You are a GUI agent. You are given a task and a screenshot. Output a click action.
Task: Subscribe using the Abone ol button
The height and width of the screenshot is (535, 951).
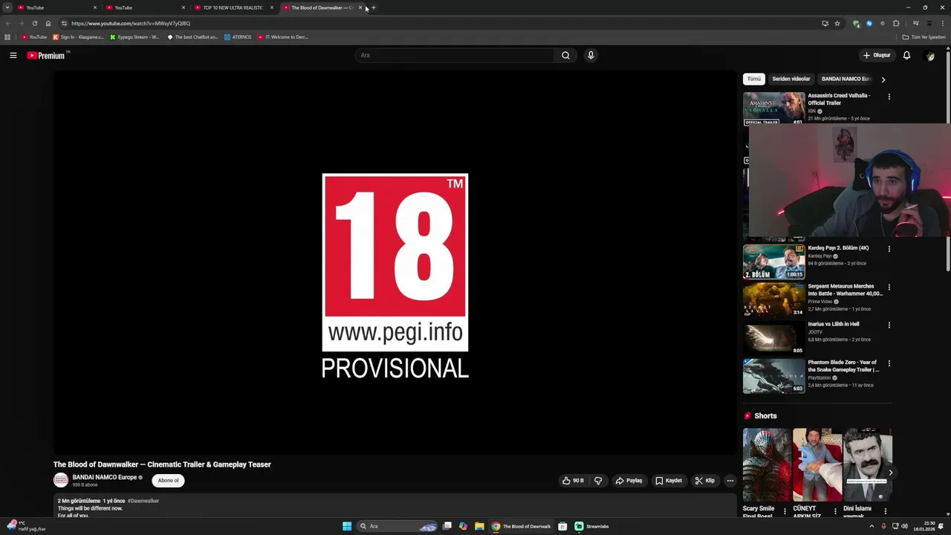(x=168, y=481)
